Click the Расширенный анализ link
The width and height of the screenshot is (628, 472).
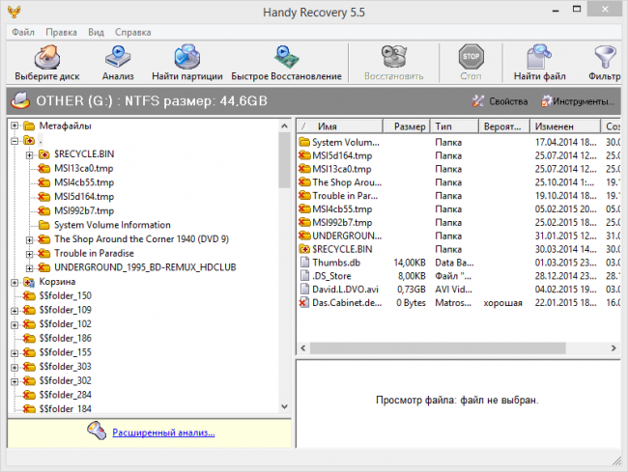[162, 433]
